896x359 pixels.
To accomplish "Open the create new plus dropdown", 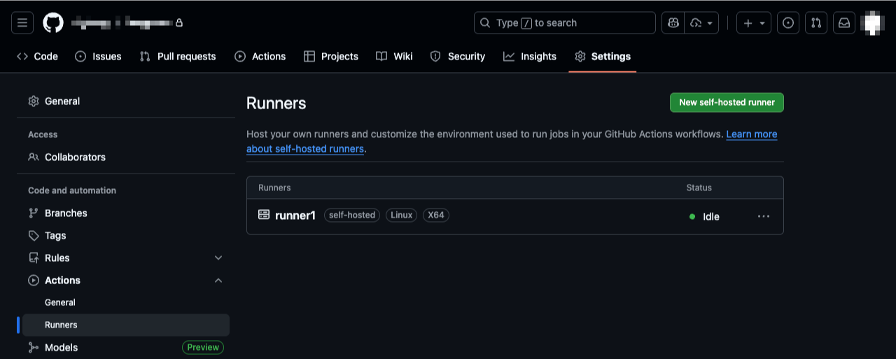I will [754, 23].
